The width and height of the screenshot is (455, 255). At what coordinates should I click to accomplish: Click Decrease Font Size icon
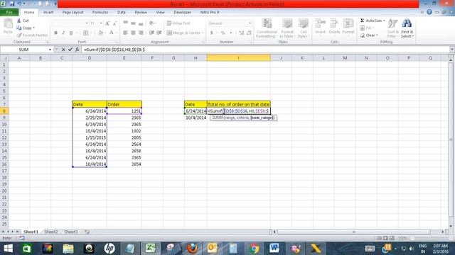pos(114,23)
